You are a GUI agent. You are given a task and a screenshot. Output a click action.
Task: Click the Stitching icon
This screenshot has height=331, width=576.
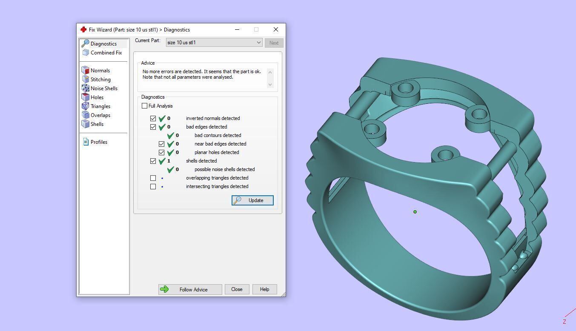coord(86,80)
